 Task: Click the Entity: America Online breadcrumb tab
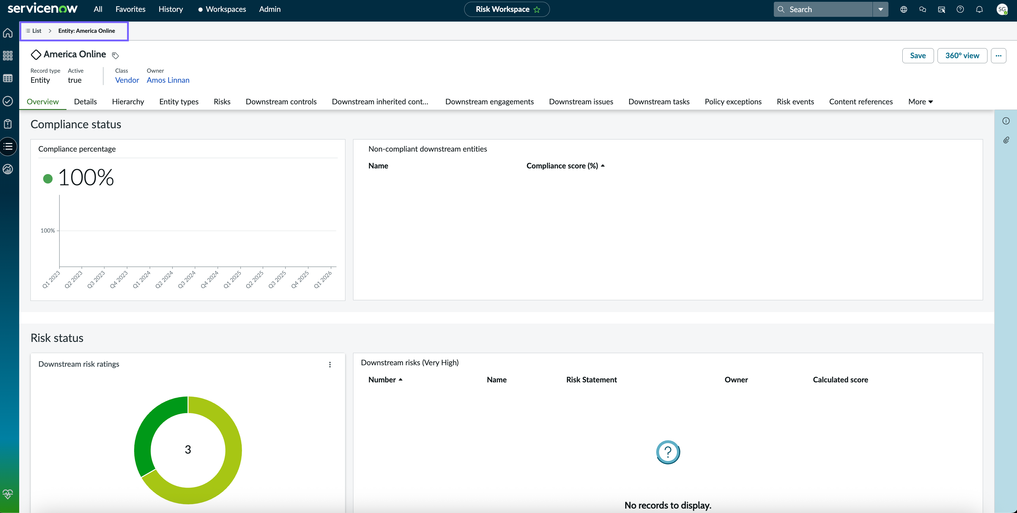tap(87, 31)
